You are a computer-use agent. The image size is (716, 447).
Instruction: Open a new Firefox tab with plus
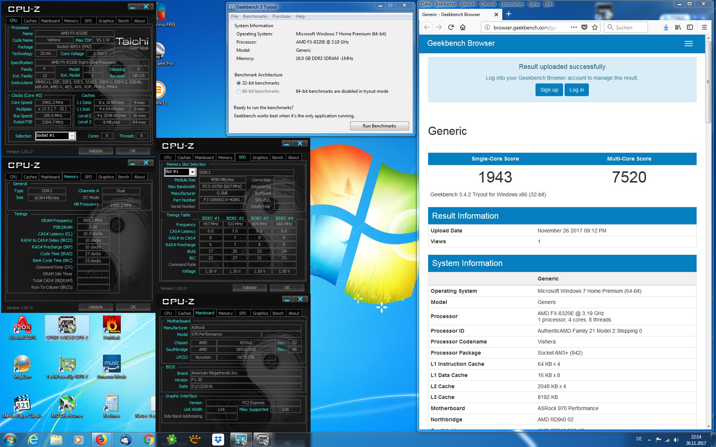(508, 14)
